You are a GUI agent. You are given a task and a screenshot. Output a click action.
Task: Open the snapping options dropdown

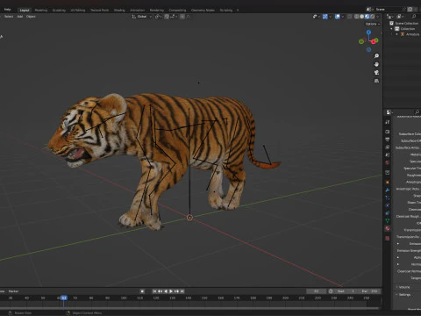coord(173,17)
